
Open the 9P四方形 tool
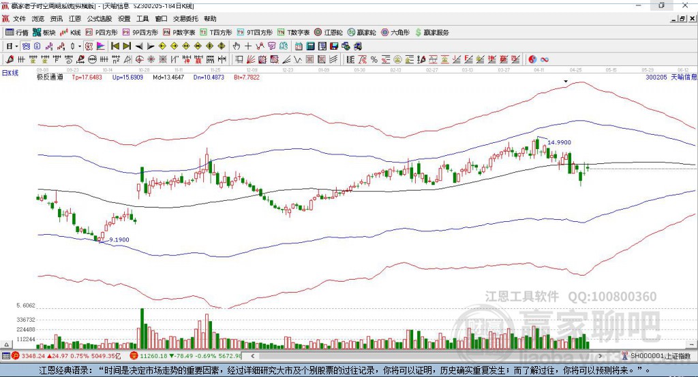click(140, 33)
